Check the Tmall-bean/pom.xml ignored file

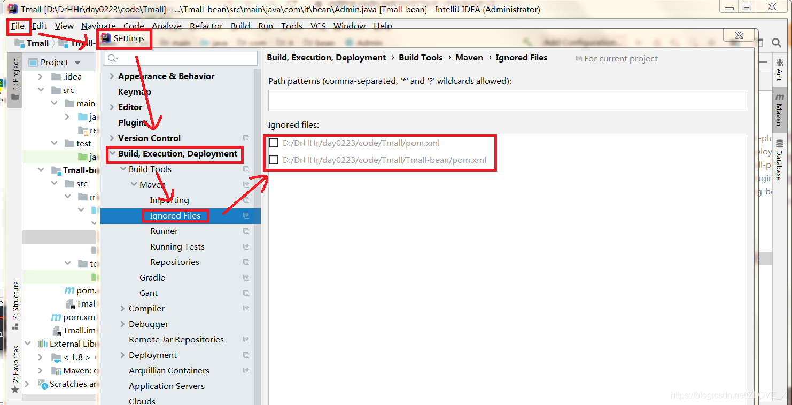274,160
